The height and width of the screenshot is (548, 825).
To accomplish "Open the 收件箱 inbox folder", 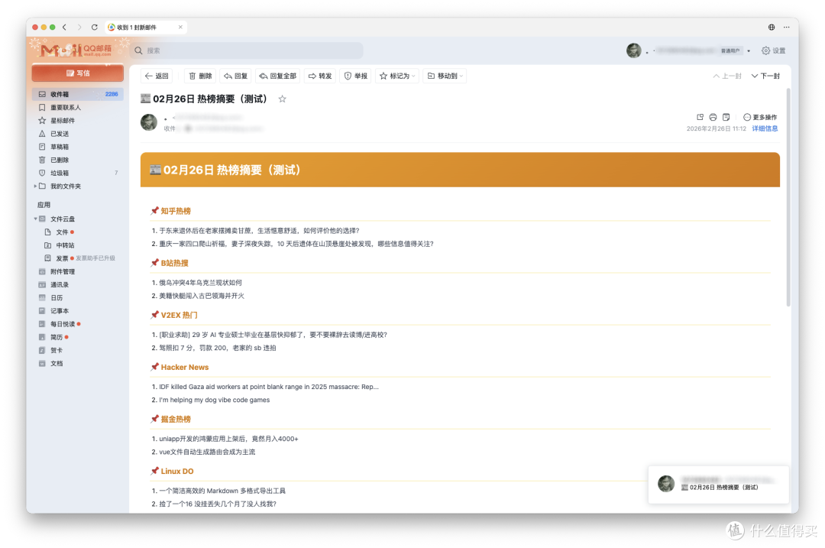I will tap(77, 94).
